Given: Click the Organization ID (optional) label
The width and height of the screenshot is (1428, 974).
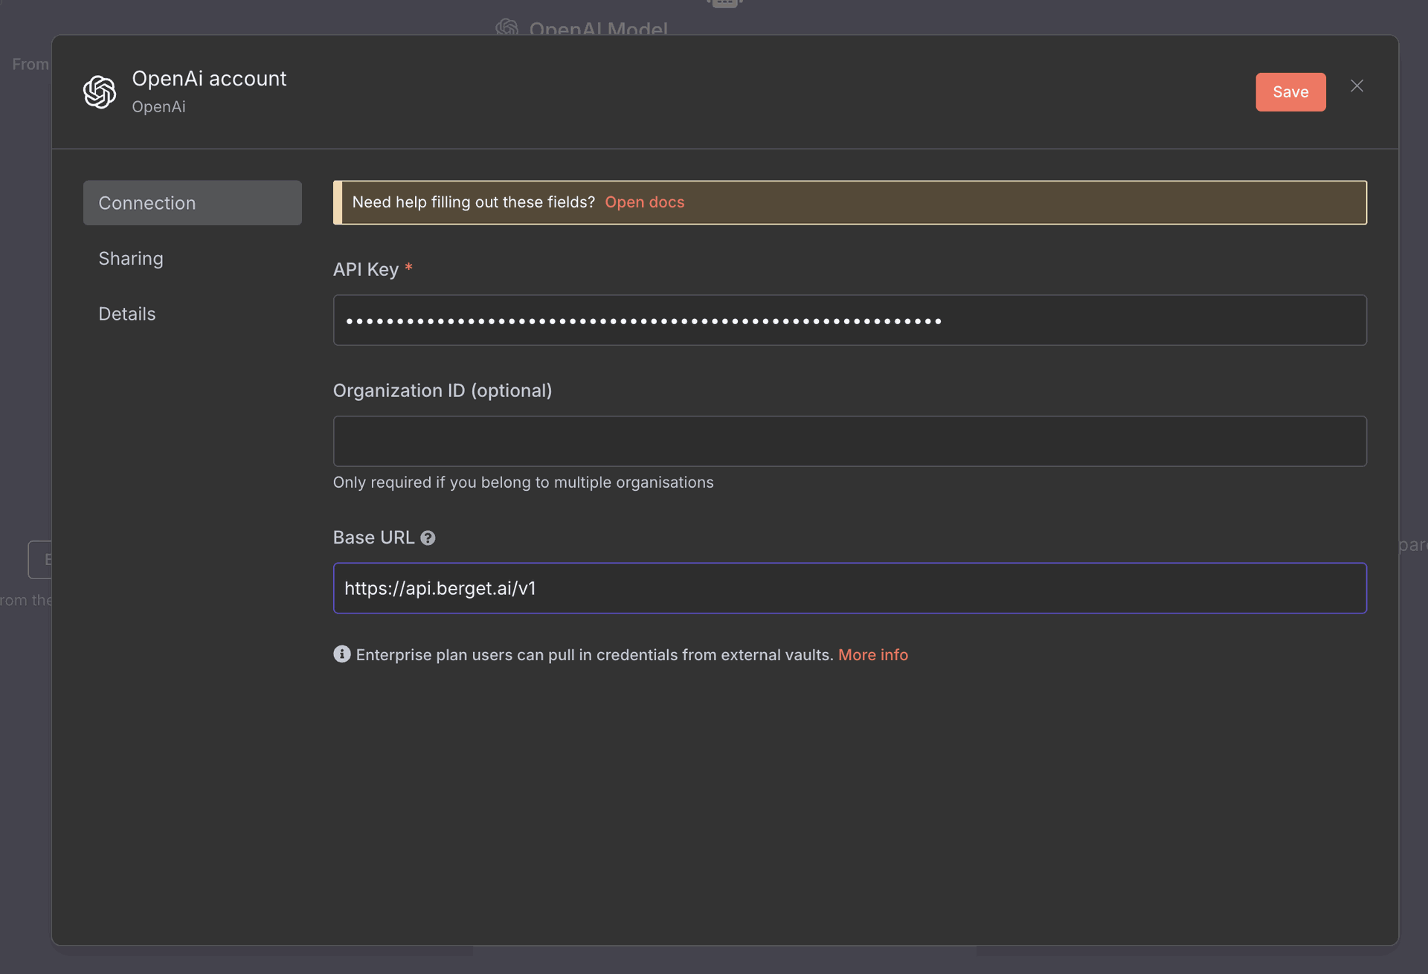Looking at the screenshot, I should pos(442,391).
